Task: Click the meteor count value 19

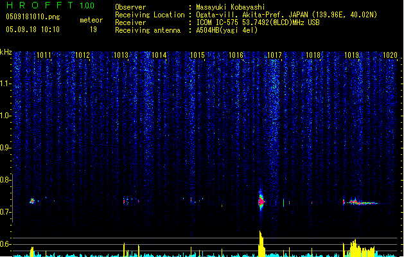Action: pyautogui.click(x=93, y=30)
